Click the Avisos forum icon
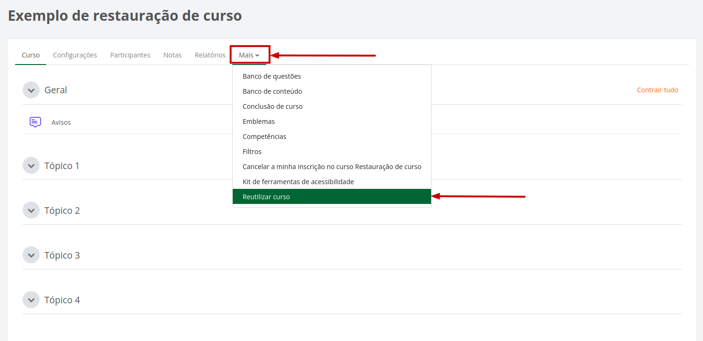Image resolution: width=703 pixels, height=341 pixels. point(34,122)
